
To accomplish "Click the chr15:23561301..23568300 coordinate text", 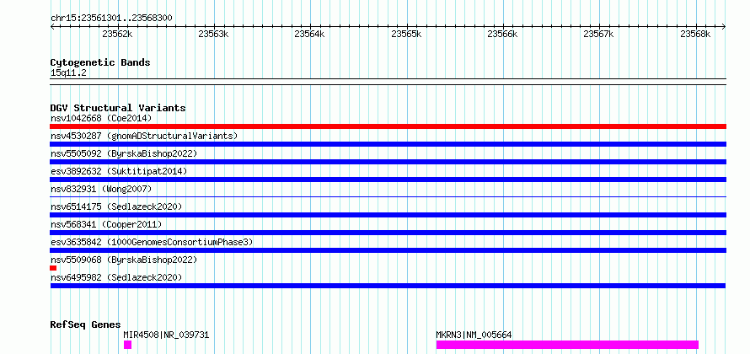I will coord(111,19).
